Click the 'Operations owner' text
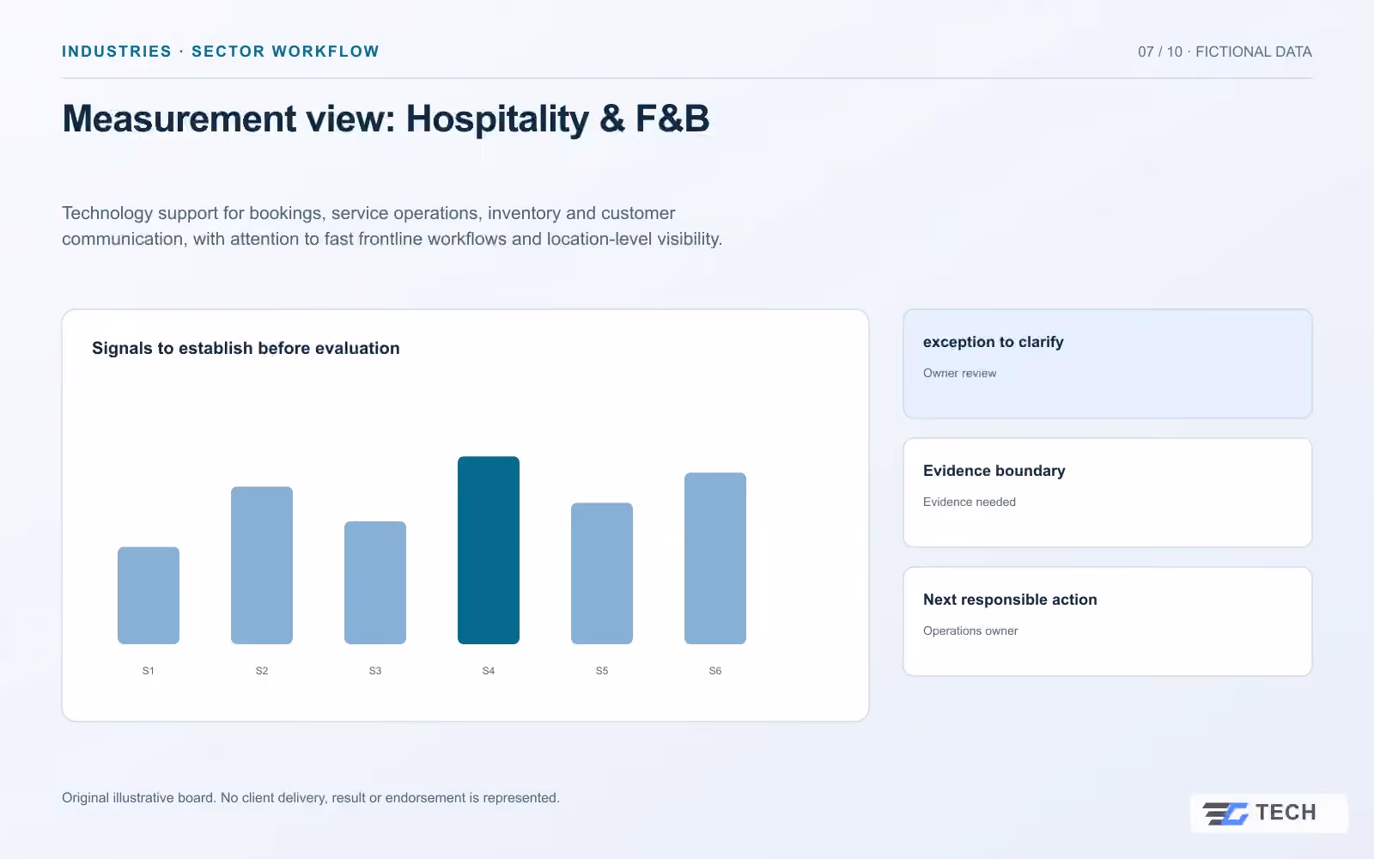Image resolution: width=1374 pixels, height=859 pixels. pos(970,631)
